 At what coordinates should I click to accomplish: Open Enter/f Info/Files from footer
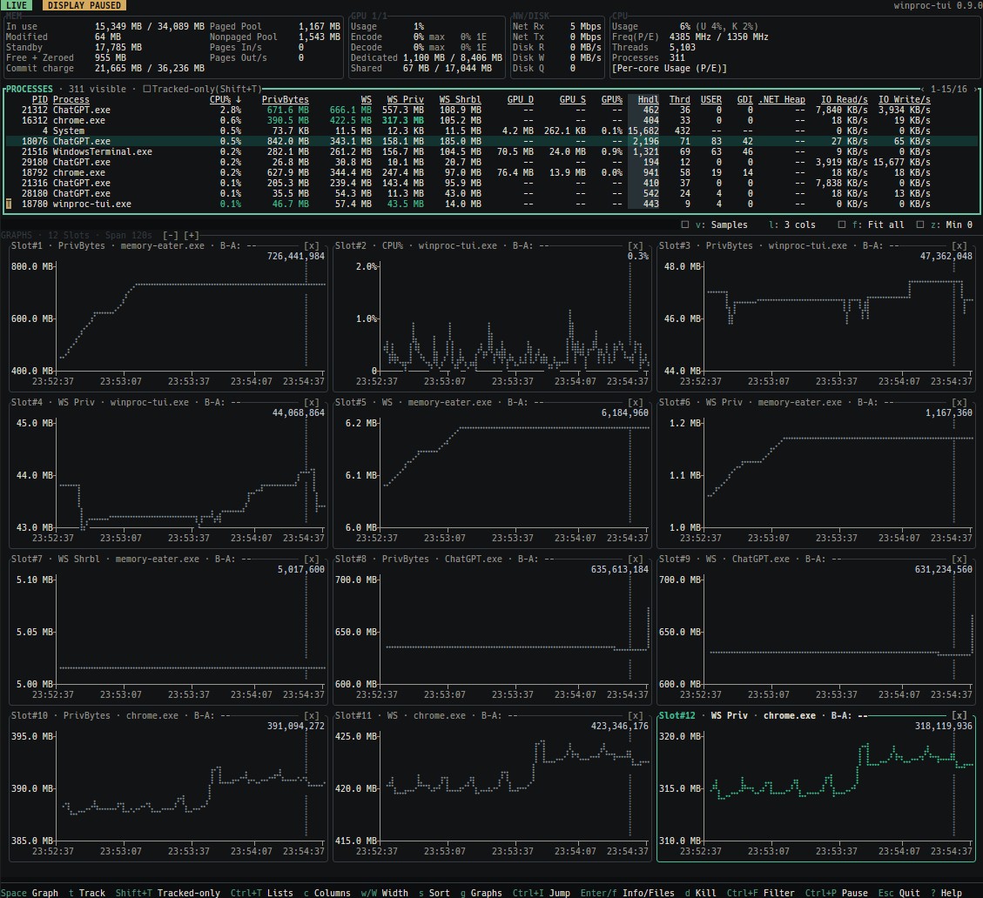[628, 893]
